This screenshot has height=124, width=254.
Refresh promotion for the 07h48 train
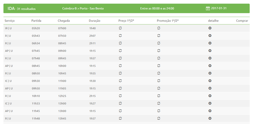(x=159, y=58)
